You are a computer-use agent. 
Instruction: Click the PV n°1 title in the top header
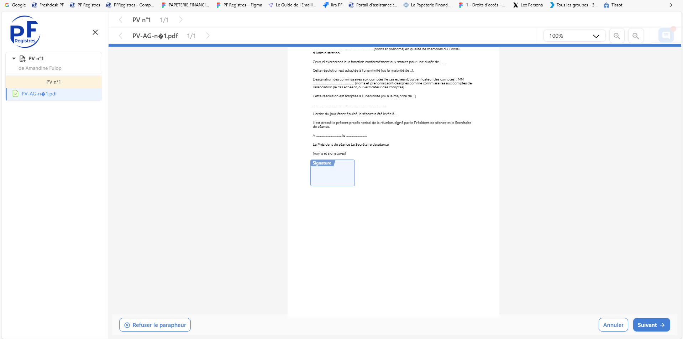coord(142,20)
